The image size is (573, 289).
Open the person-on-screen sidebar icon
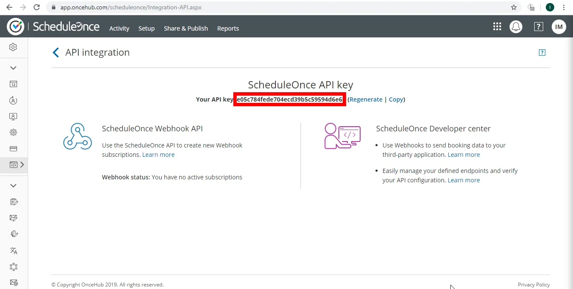pyautogui.click(x=13, y=116)
